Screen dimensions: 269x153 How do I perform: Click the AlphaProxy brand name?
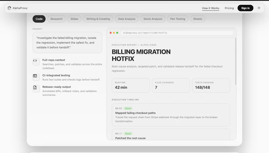[x=20, y=8]
